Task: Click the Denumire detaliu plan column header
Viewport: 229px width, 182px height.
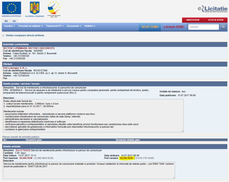Action: tap(128, 140)
